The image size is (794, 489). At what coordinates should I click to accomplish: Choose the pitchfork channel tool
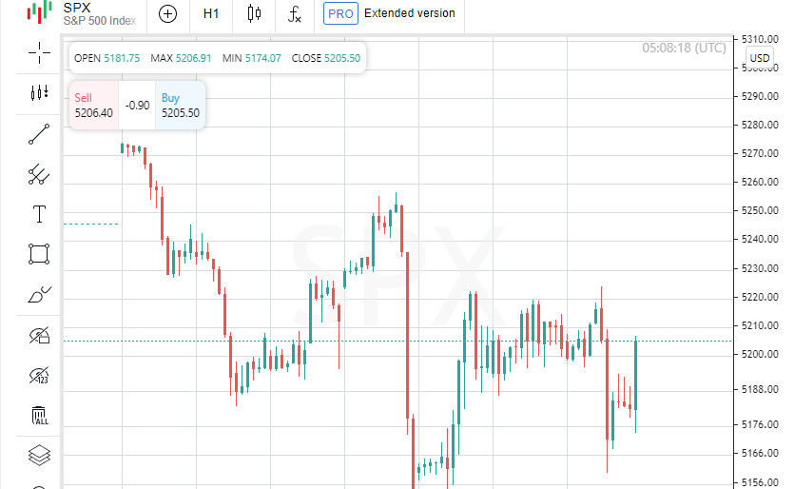pyautogui.click(x=39, y=175)
